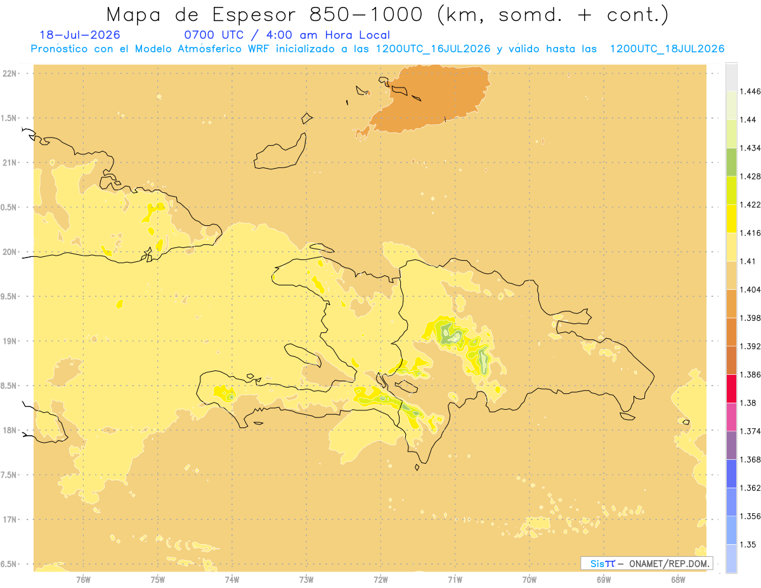Click longitude label '70W'
Viewport: 761px width, 588px height.
[530, 580]
